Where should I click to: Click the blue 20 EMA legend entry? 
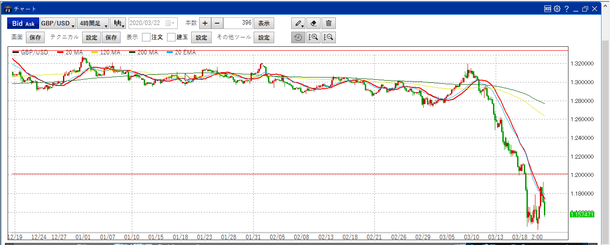pos(181,53)
